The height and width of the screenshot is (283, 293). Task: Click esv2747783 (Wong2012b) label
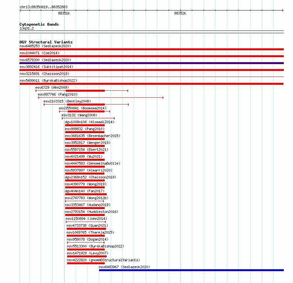click(87, 198)
